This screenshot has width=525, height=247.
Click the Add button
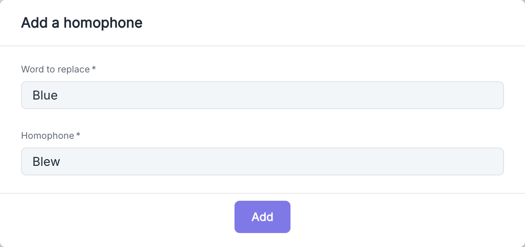pos(262,217)
